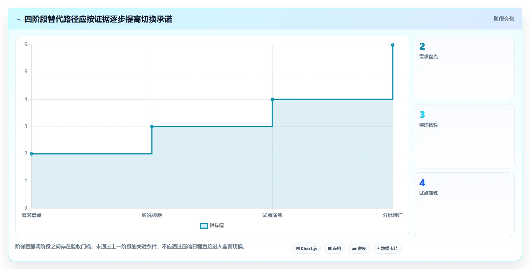
Task: Open the 需求盘点 card showing 2
Action: point(464,68)
